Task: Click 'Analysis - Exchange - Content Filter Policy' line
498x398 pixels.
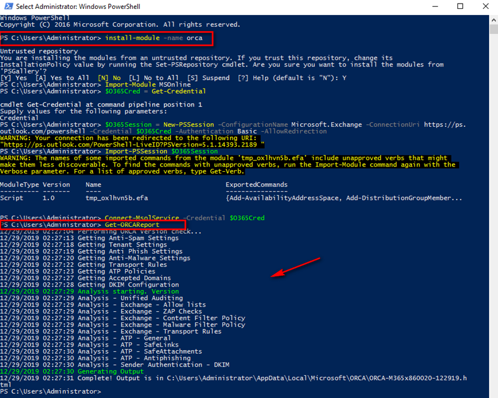Action: [123, 318]
